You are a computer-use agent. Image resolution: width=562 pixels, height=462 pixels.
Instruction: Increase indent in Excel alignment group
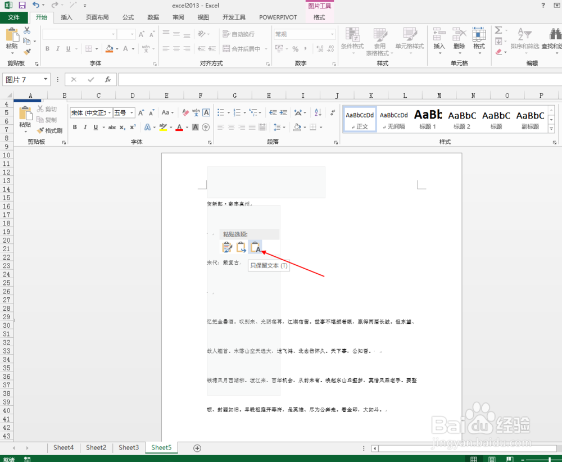coord(212,48)
